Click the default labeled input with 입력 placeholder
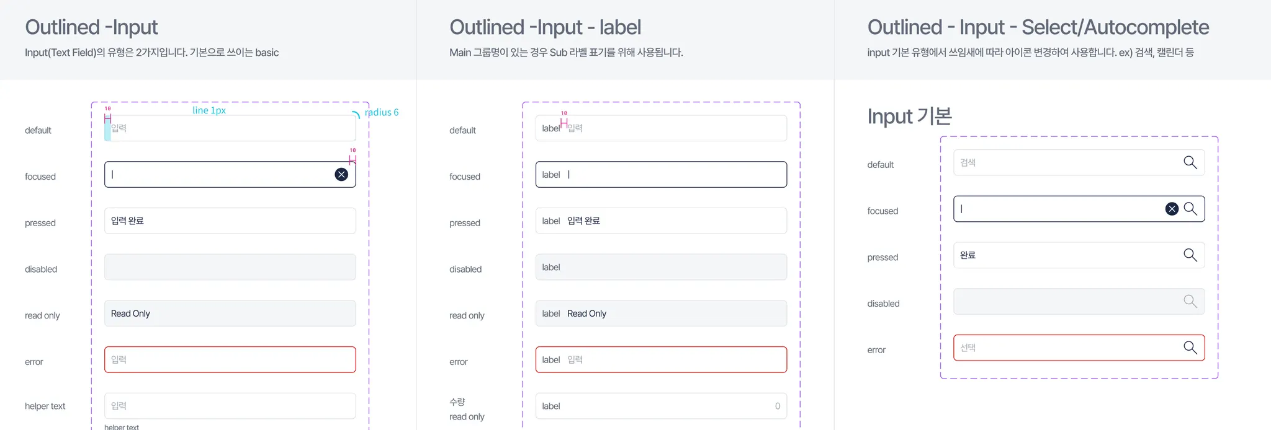This screenshot has height=430, width=1271. pos(661,128)
